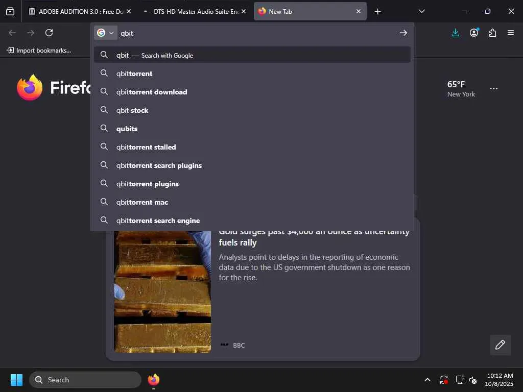523x392 pixels.
Task: Go forward with the forward arrow
Action: [x=31, y=33]
